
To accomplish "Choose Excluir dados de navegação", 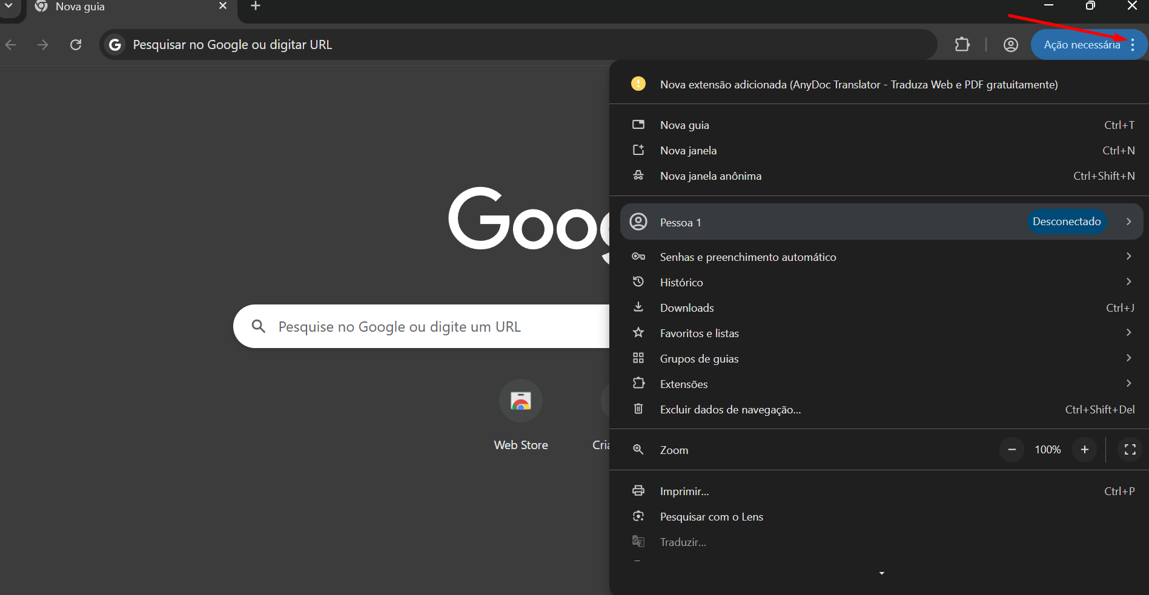I will tap(879, 409).
